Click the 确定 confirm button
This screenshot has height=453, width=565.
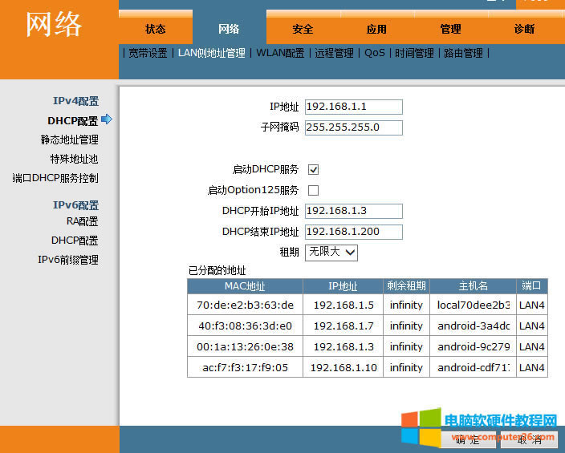[467, 440]
